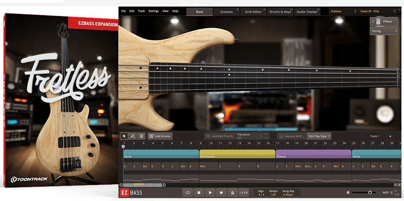Click the song overview minimap scrollbar

point(143,185)
